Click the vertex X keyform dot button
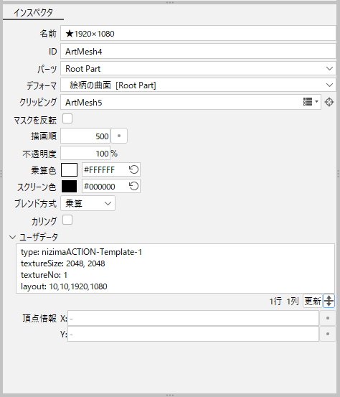This screenshot has width=340, height=397. (328, 318)
